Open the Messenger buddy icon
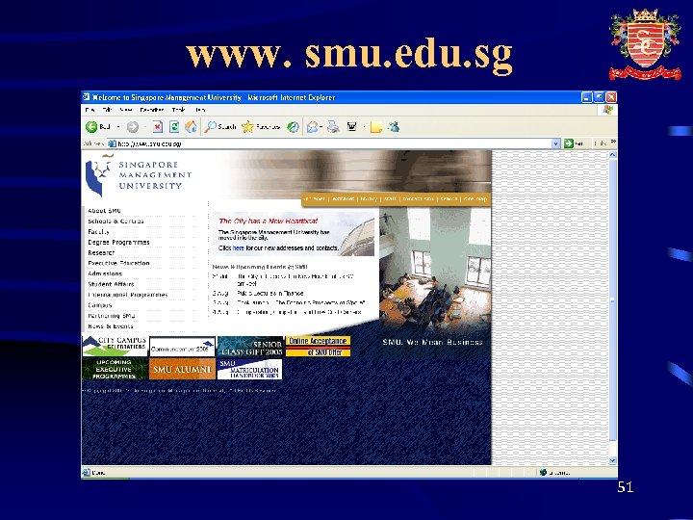The height and width of the screenshot is (520, 693). tap(394, 127)
